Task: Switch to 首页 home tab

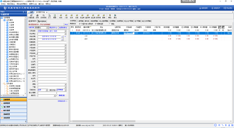Action: coord(32,12)
